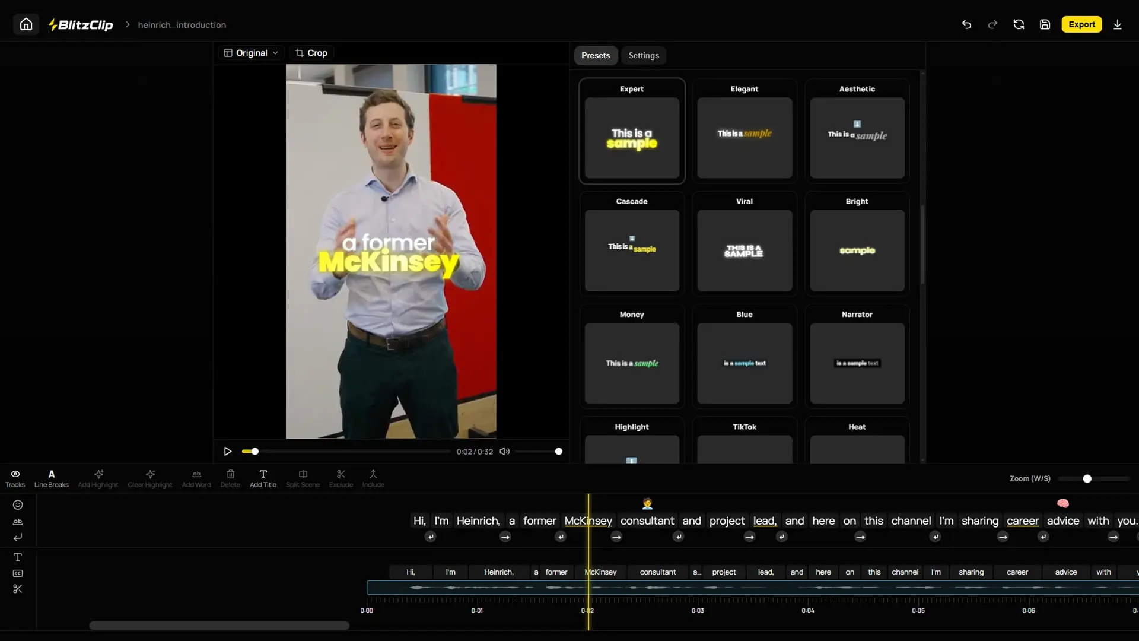Select the Narrator caption preset
This screenshot has height=641, width=1139.
coord(857,356)
